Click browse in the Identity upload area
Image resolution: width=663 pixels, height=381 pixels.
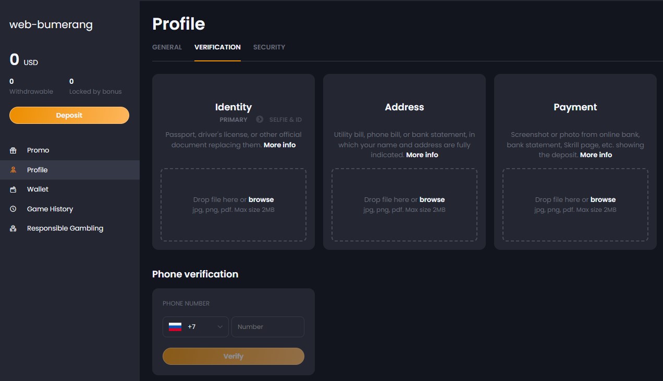[x=261, y=199]
